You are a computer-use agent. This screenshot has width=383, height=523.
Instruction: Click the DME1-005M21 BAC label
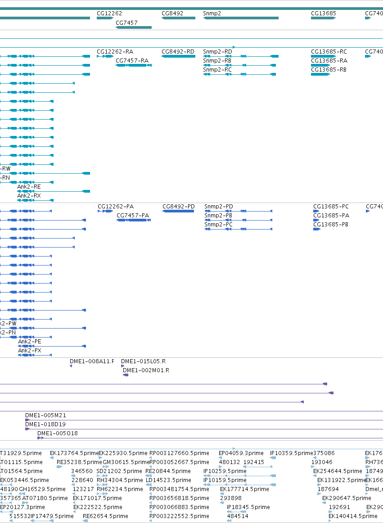pos(46,415)
